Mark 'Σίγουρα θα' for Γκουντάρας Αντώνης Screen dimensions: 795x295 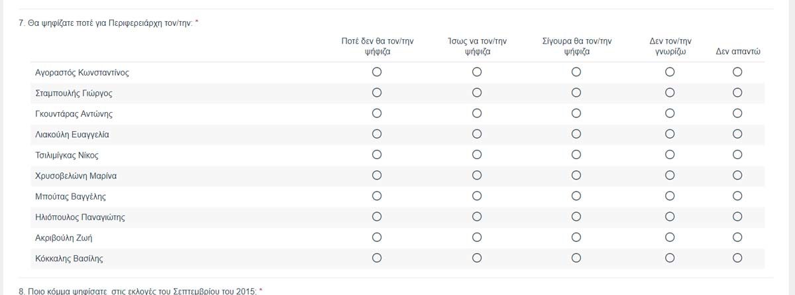tap(576, 113)
